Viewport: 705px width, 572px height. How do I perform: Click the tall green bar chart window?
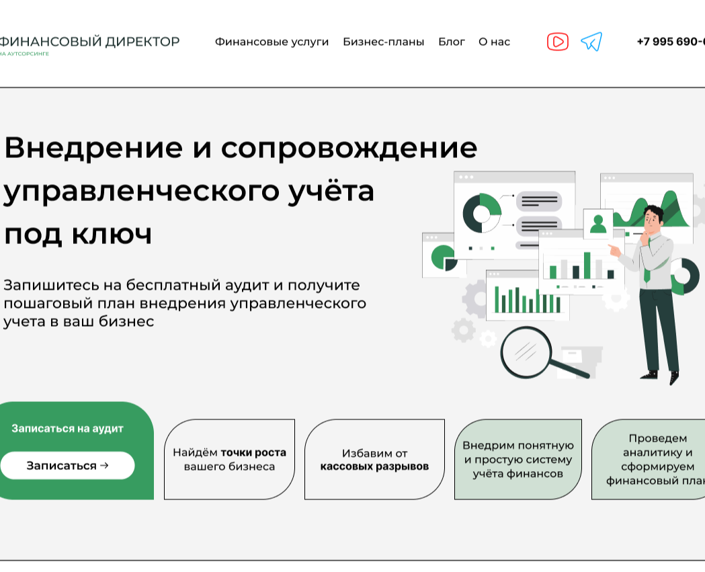[527, 296]
